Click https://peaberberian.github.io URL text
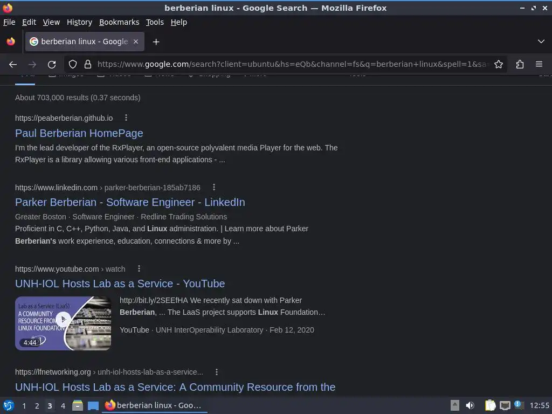This screenshot has width=552, height=414. click(x=64, y=118)
